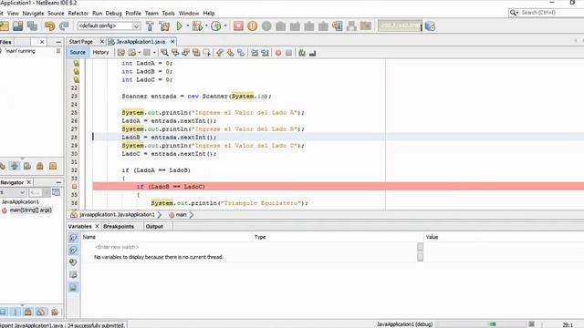The height and width of the screenshot is (328, 584).
Task: Toggle the highlighted filter icon under the Files panel
Action: (x=15, y=166)
